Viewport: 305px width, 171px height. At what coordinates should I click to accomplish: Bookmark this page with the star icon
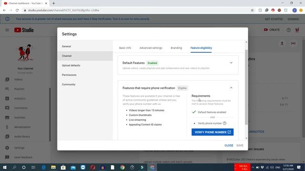[x=252, y=10]
